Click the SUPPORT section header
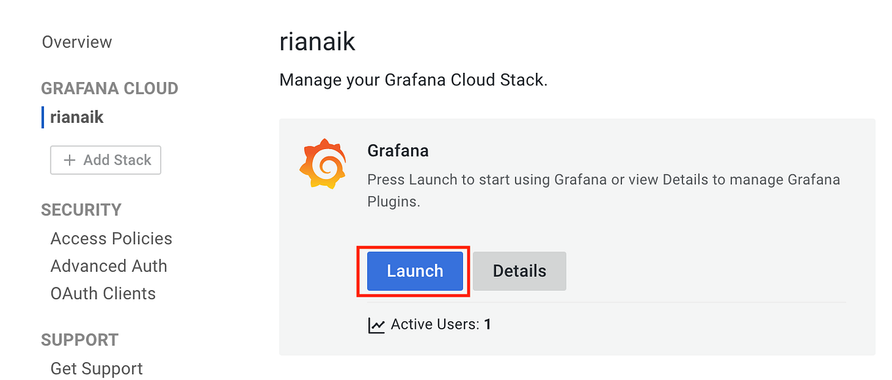This screenshot has width=892, height=380. pos(79,339)
